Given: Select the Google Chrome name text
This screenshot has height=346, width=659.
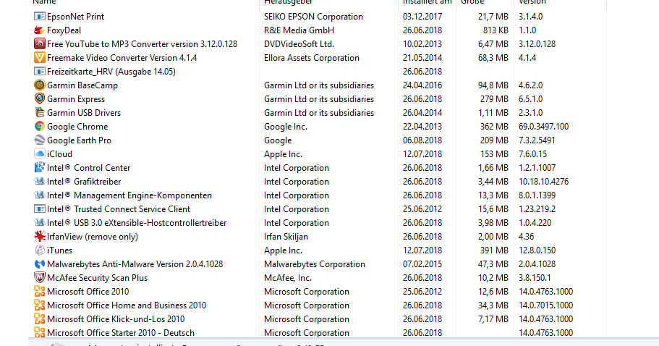Looking at the screenshot, I should pos(77,126).
